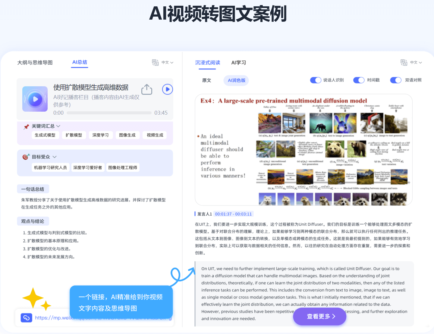Click the share icon next to the video title
The height and width of the screenshot is (334, 434).
[147, 89]
